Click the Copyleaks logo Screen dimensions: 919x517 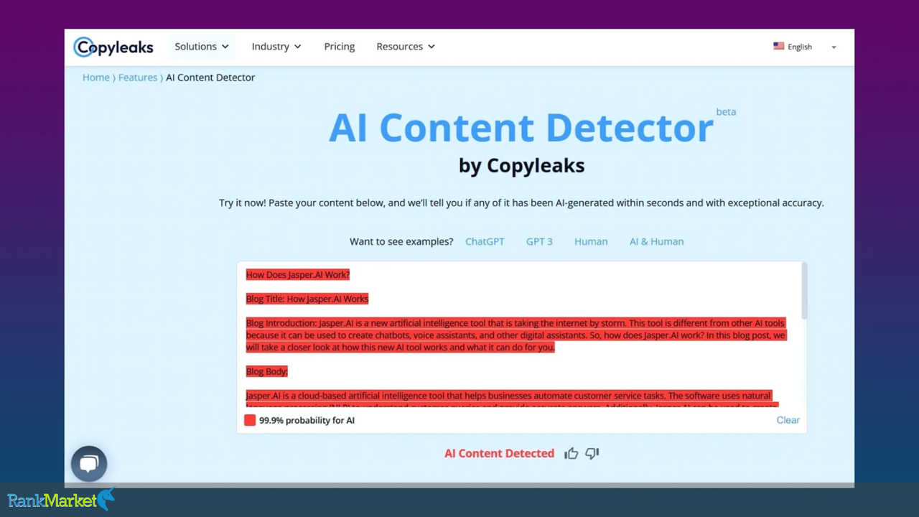(113, 47)
